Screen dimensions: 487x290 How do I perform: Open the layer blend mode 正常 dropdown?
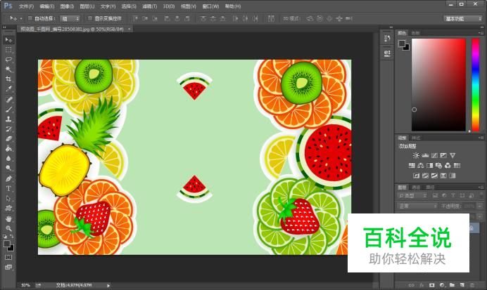(x=417, y=206)
